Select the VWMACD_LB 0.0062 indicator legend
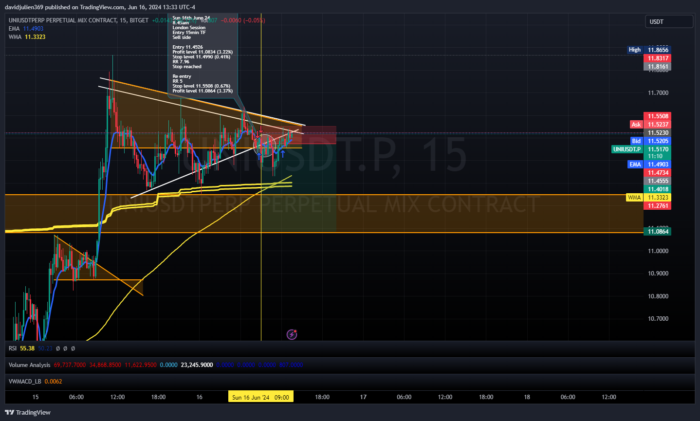Screen dimensions: 700x421 (35, 382)
